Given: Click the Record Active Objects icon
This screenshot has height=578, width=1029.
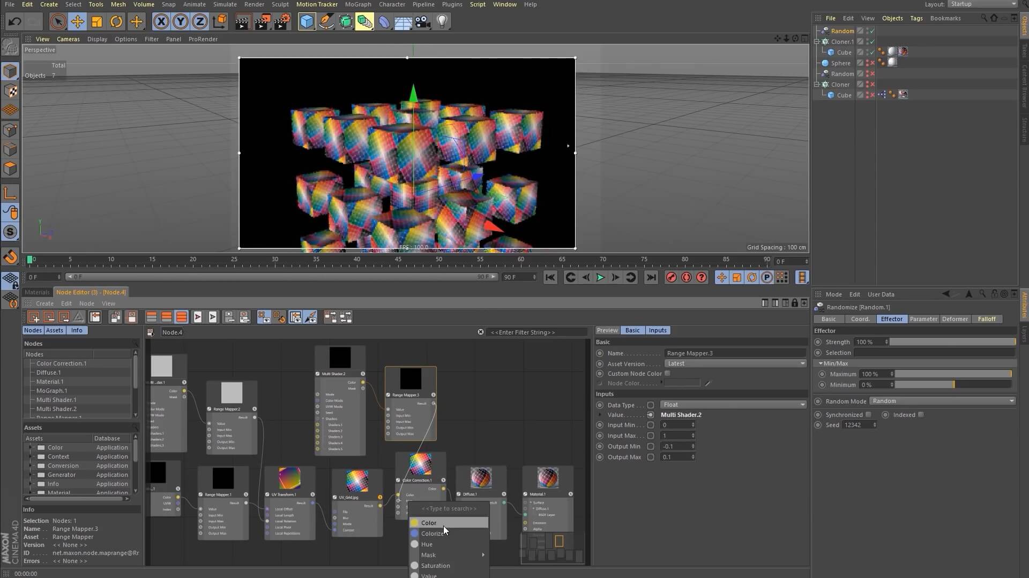Looking at the screenshot, I should point(671,277).
